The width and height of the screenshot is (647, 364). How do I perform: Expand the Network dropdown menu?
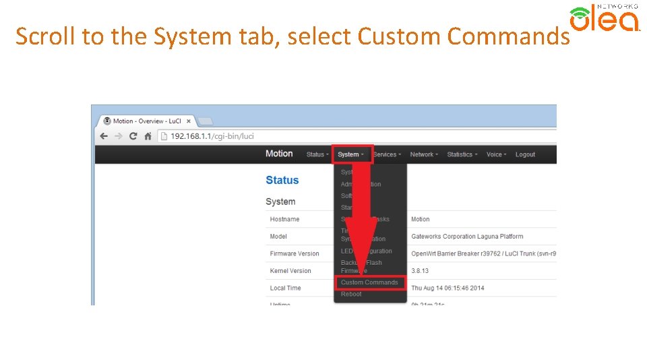coord(424,154)
